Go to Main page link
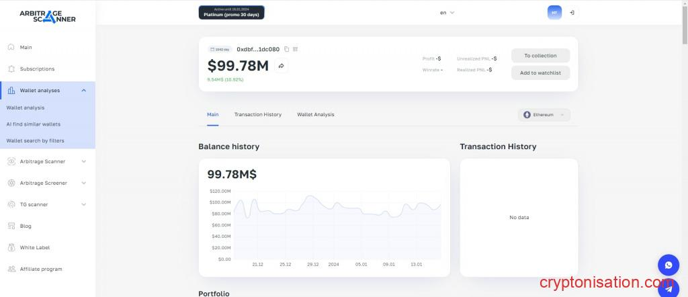Screen dimensions: 688x297 click(26, 47)
